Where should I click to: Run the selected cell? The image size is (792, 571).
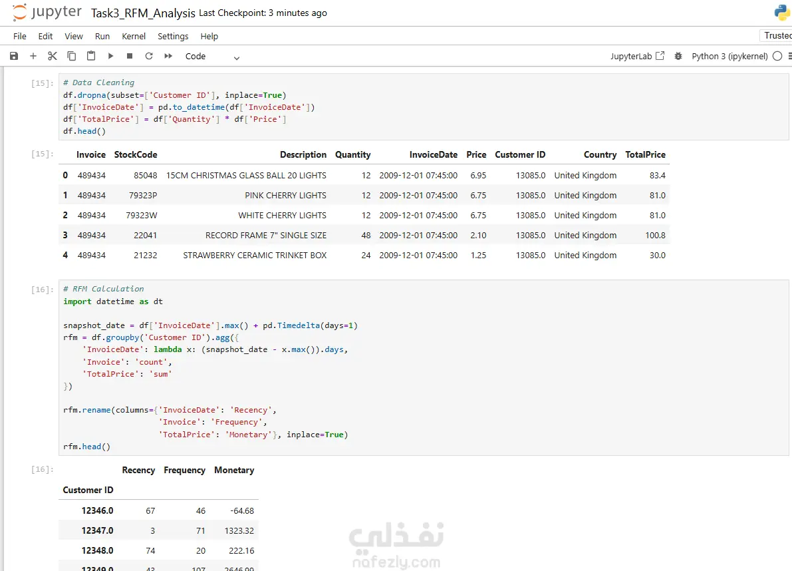[x=110, y=57]
